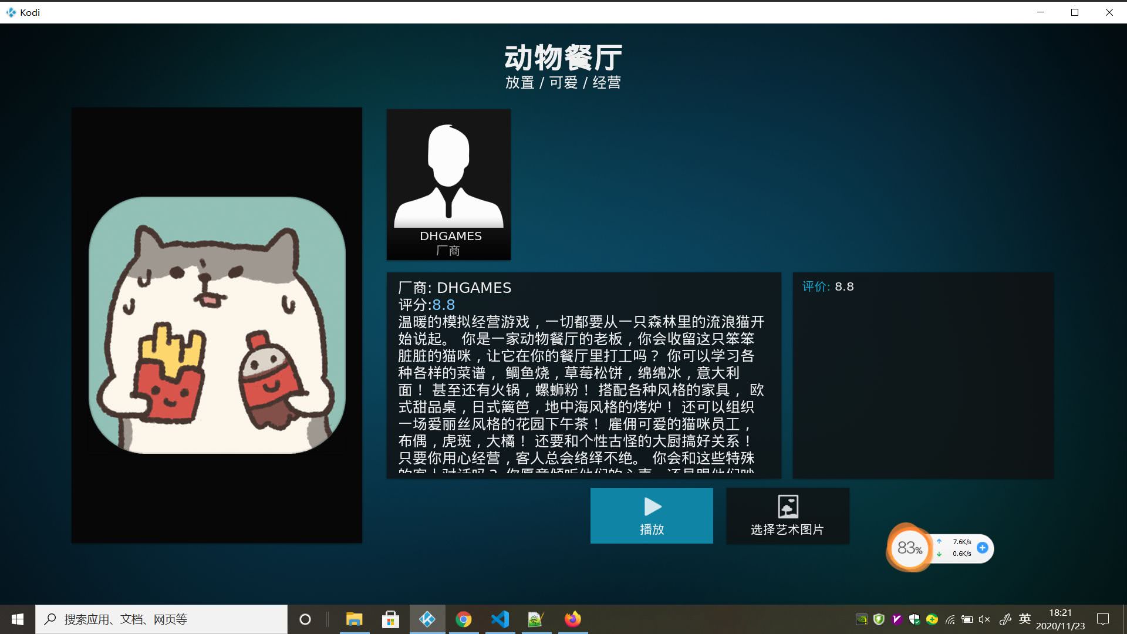The height and width of the screenshot is (634, 1127).
Task: Open 选择艺术图片 art chooser
Action: pos(788,515)
